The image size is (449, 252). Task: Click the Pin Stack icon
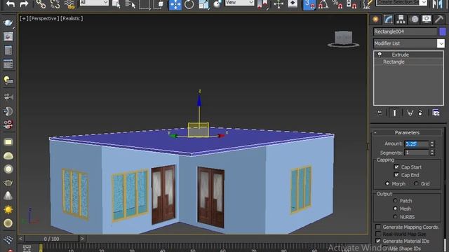tap(380, 113)
